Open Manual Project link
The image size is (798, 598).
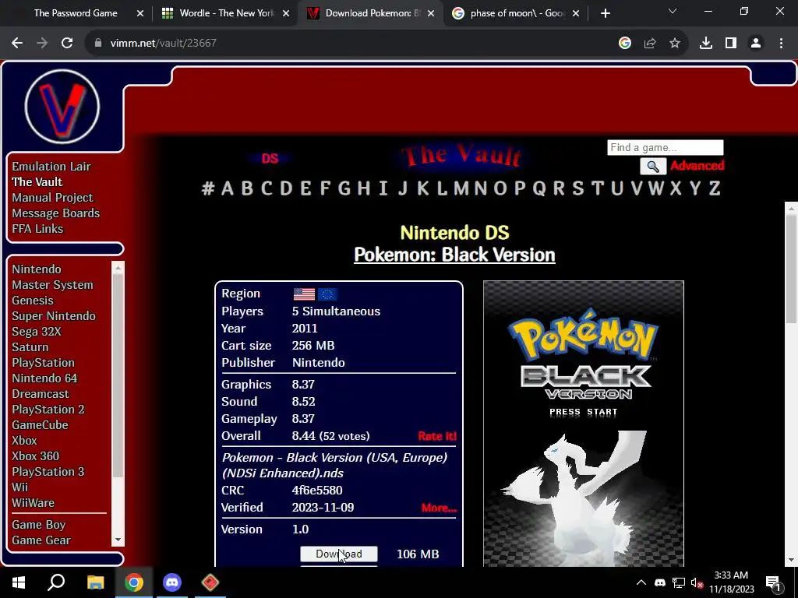(x=52, y=197)
